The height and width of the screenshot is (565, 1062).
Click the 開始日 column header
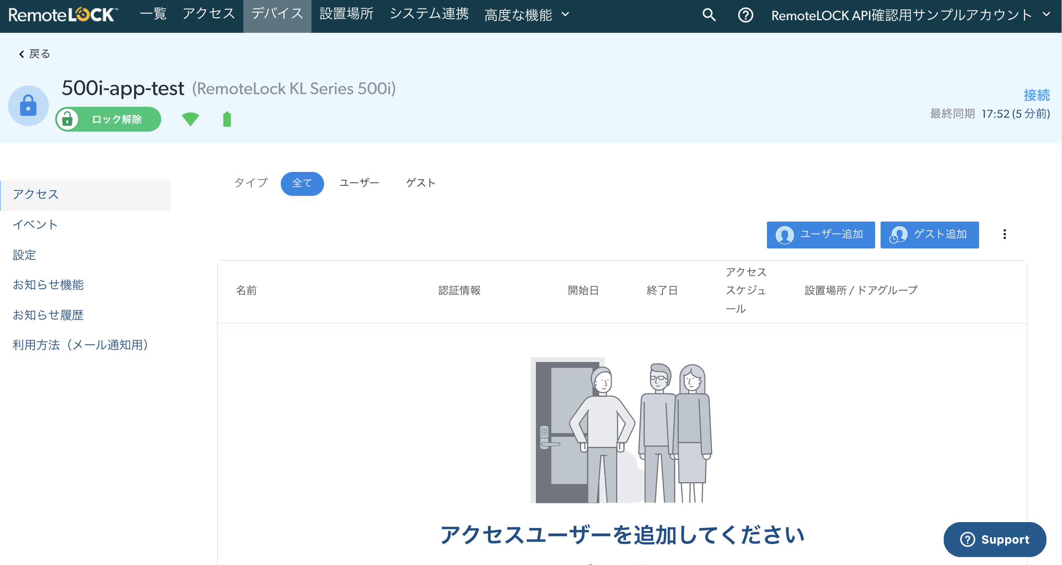click(583, 290)
